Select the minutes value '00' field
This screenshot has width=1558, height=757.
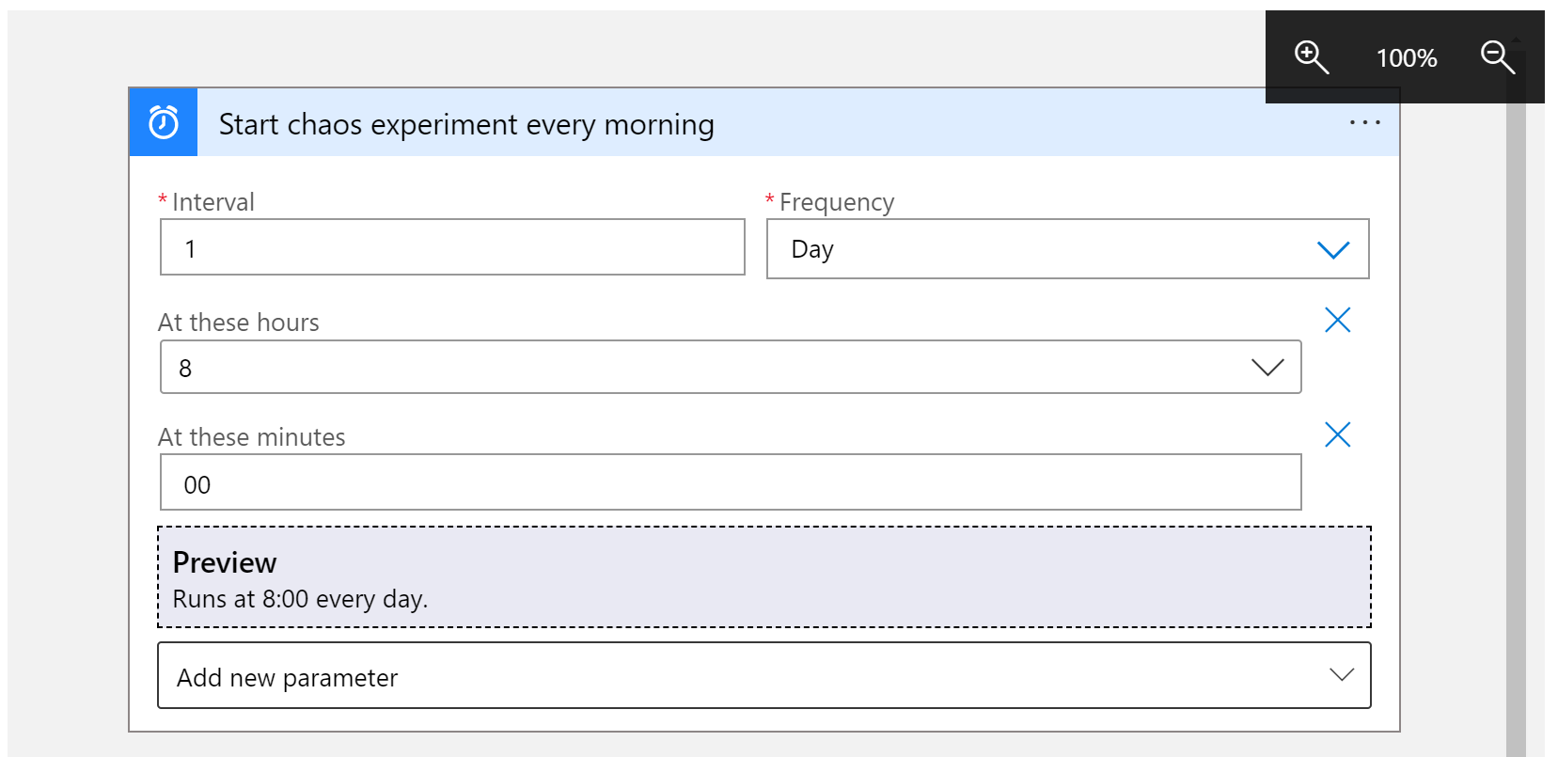point(730,481)
